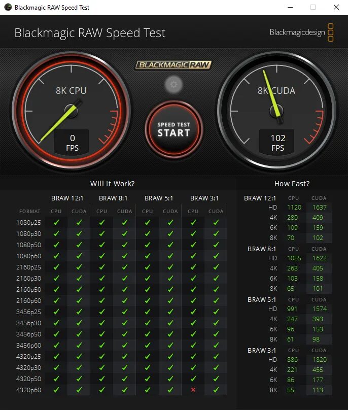
Task: Click the BRAW 3:1 6K CUDA value 177
Action: (x=318, y=380)
